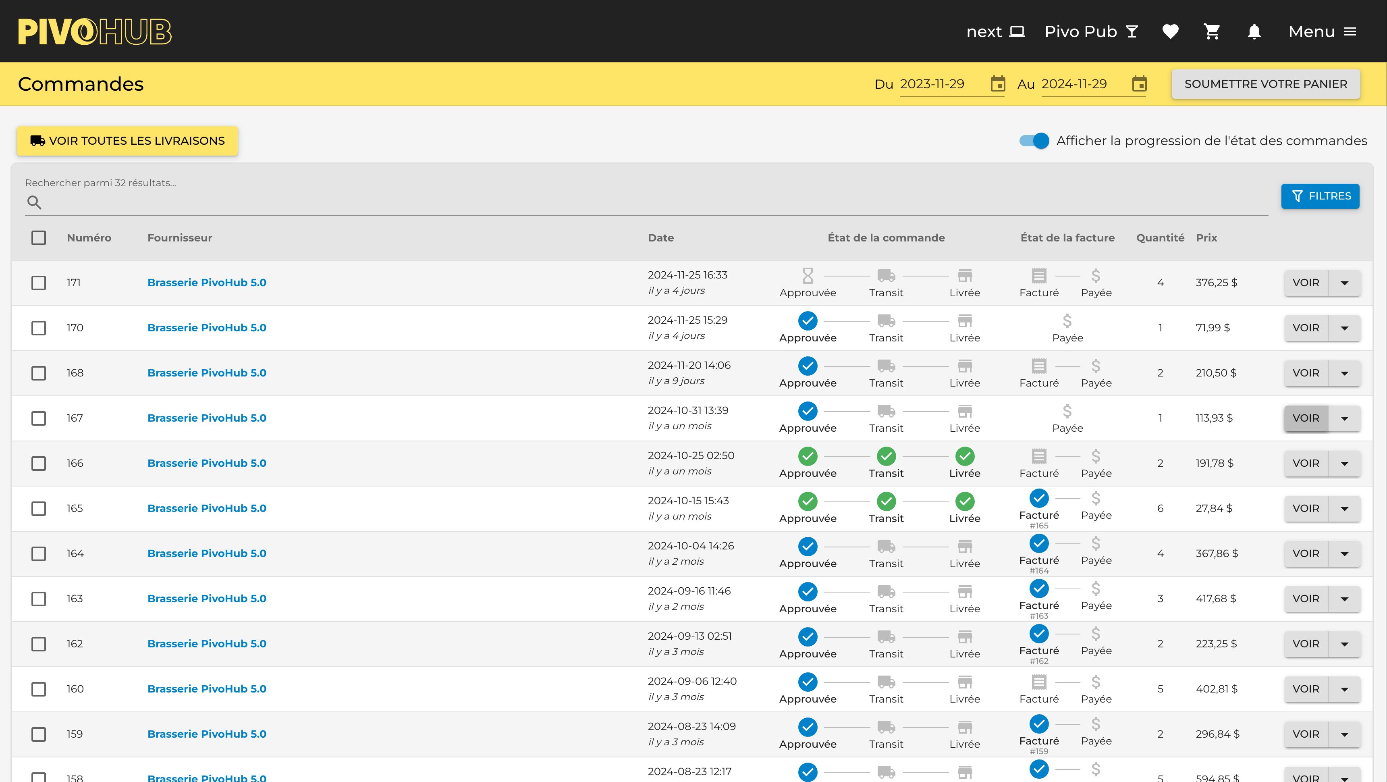Click the blue Facturé checkmark #164

(x=1039, y=543)
